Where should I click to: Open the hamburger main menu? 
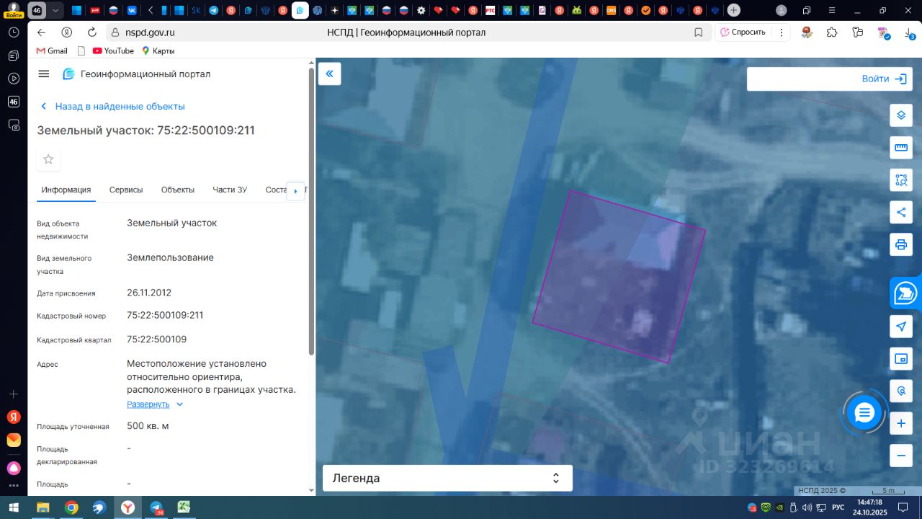tap(44, 74)
